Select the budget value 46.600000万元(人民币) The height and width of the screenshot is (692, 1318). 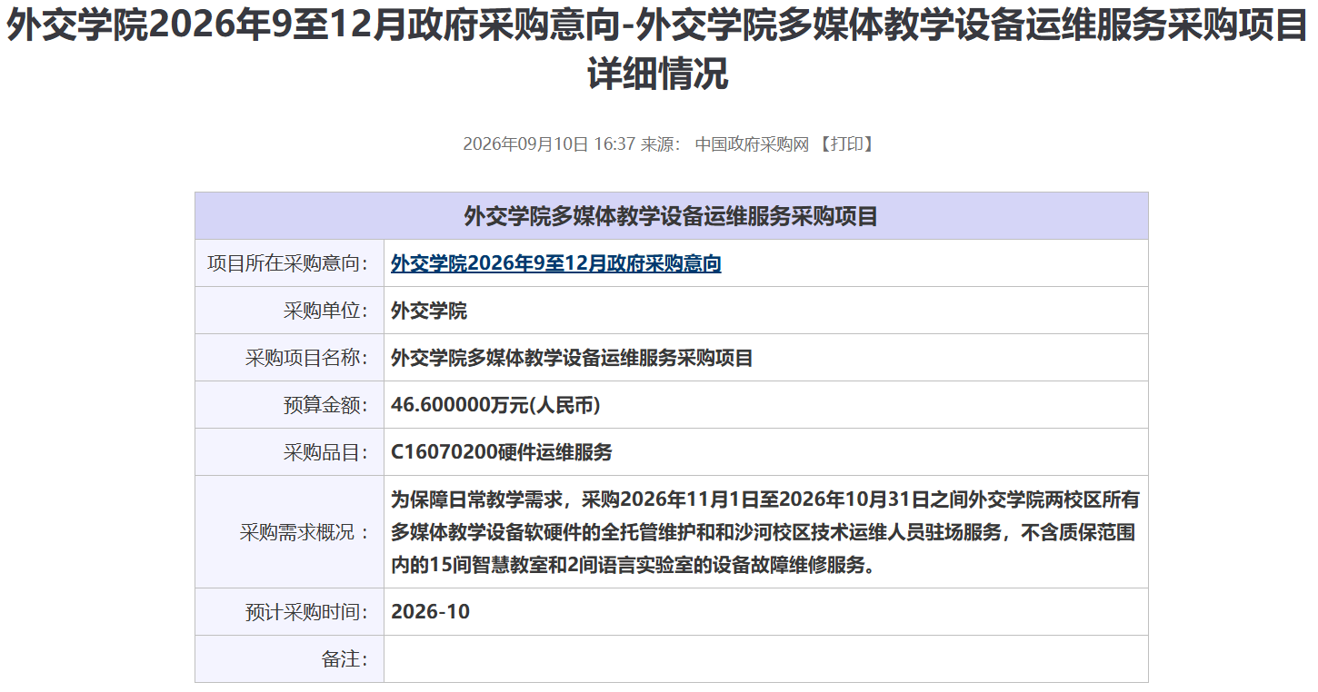tap(496, 405)
